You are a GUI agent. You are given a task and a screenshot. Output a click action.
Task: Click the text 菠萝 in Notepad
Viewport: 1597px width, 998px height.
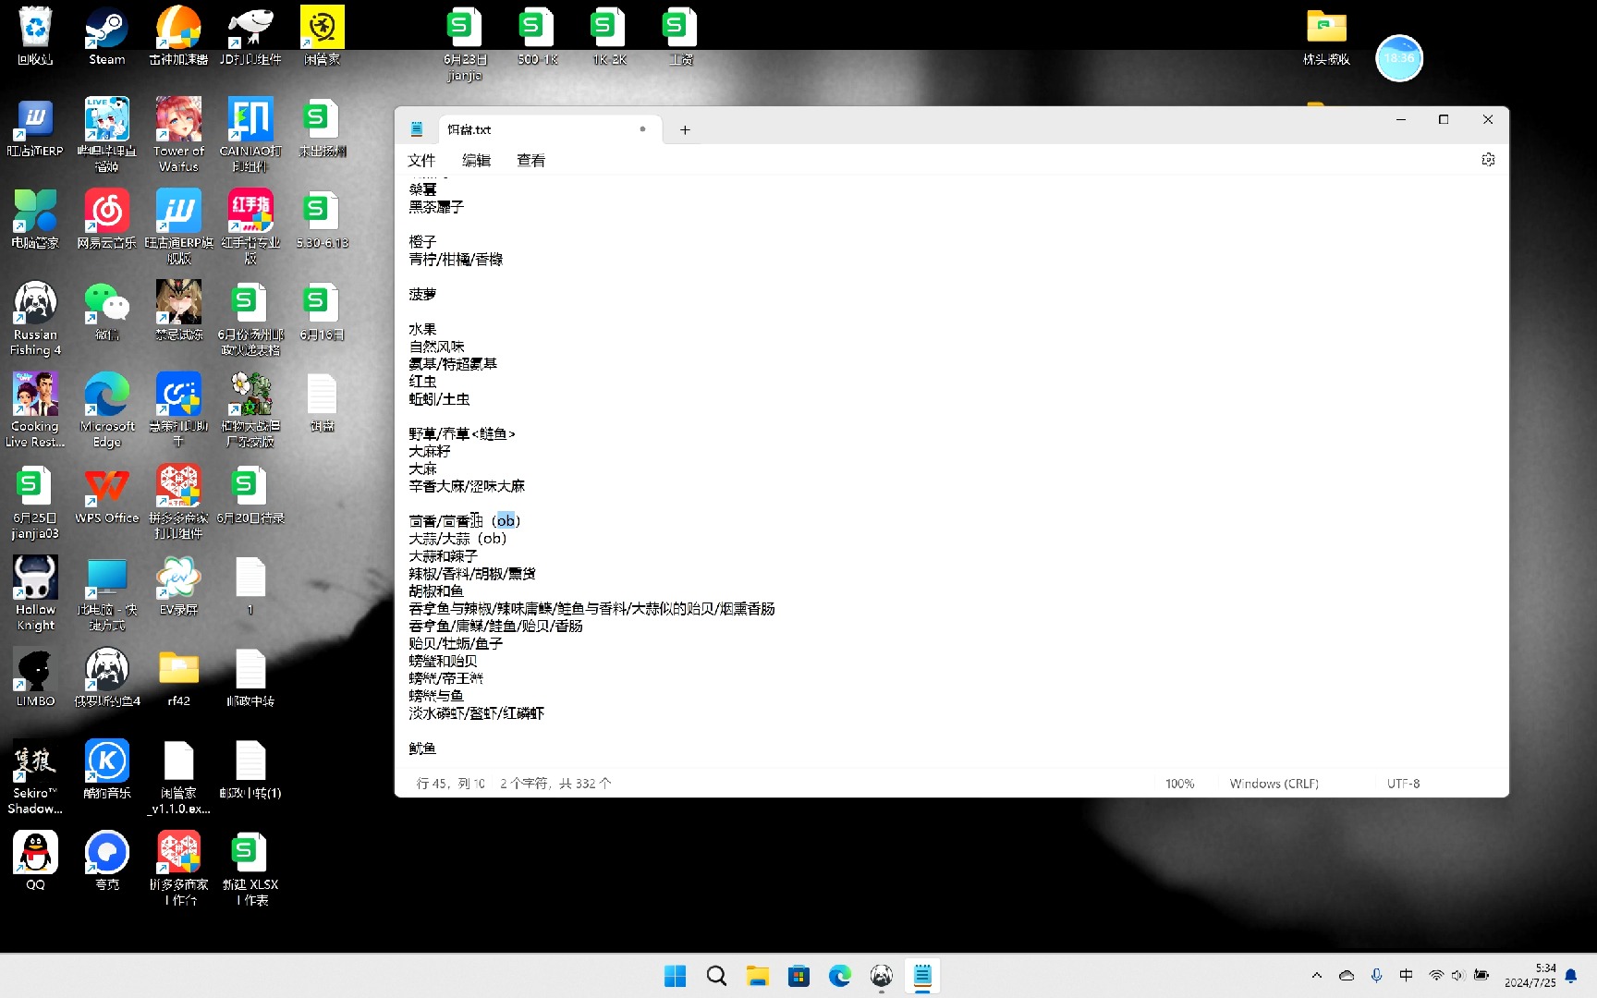(422, 294)
